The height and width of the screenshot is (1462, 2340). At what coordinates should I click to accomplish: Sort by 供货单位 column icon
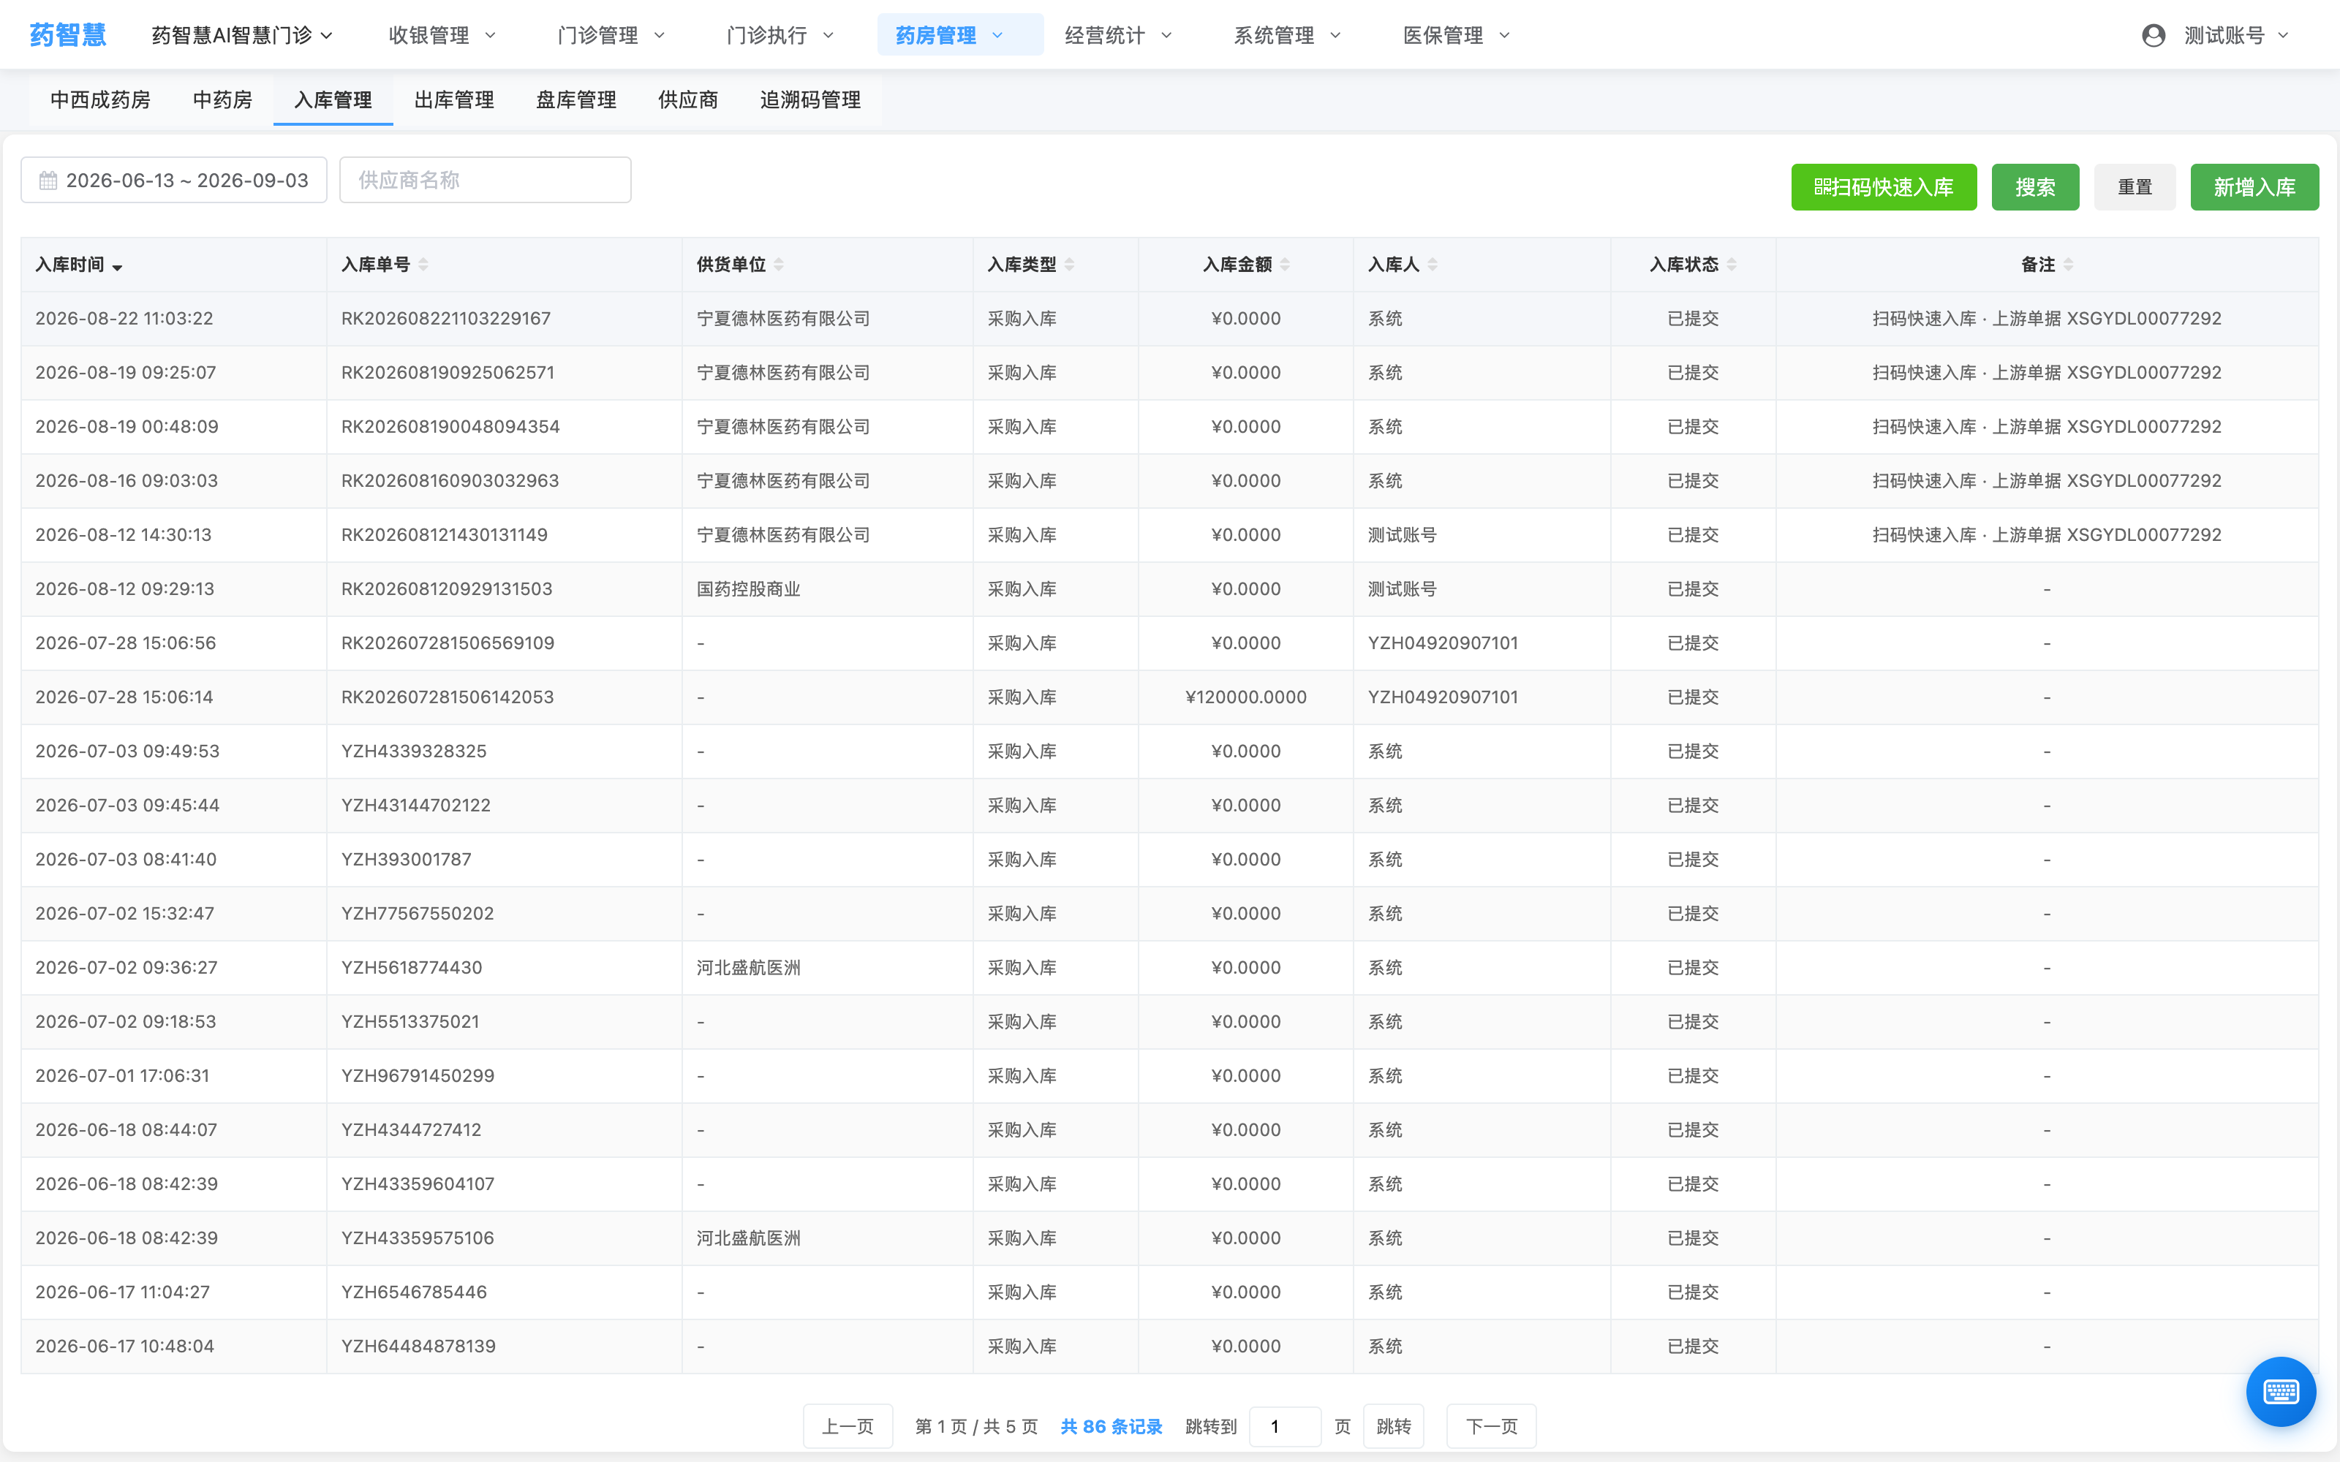pos(780,265)
